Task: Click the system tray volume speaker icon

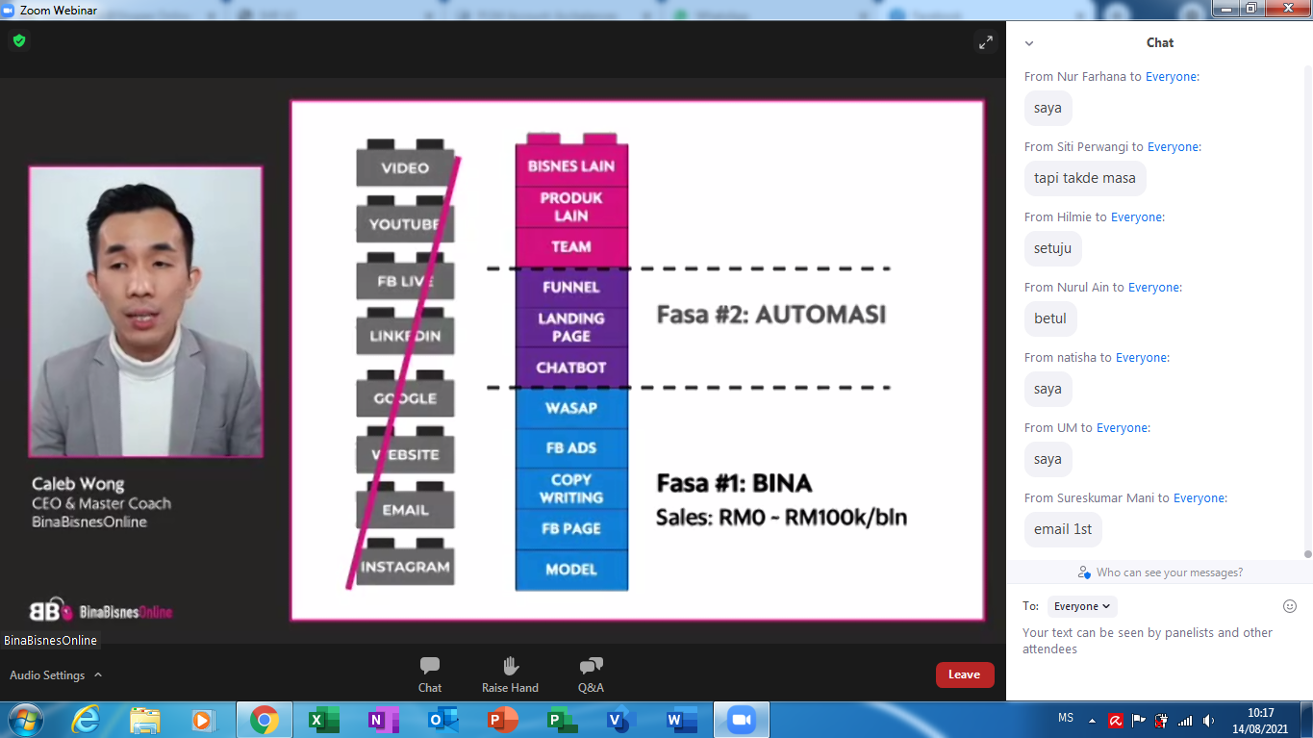Action: 1208,720
